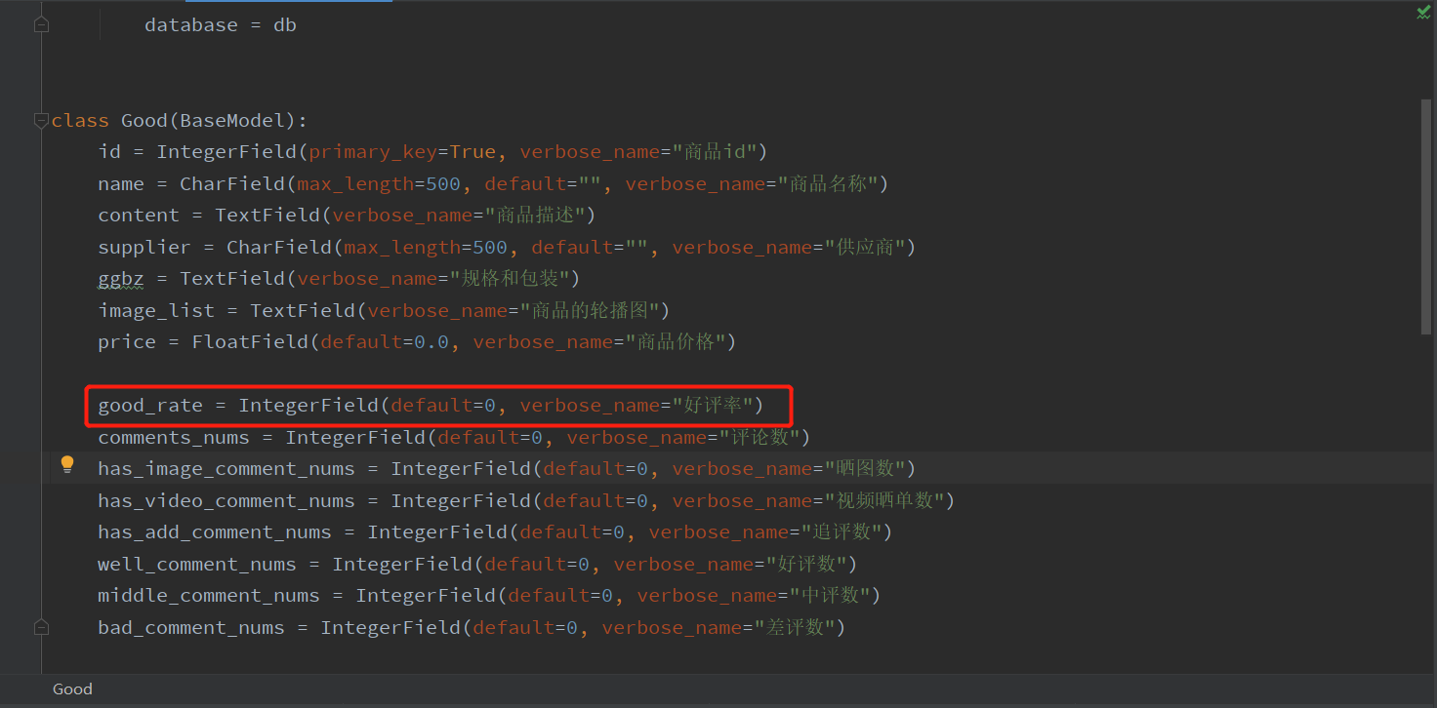Click 'FloatField' in the price line
The height and width of the screenshot is (708, 1437).
click(250, 342)
